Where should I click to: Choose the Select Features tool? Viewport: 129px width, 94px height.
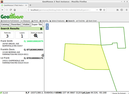57,21
